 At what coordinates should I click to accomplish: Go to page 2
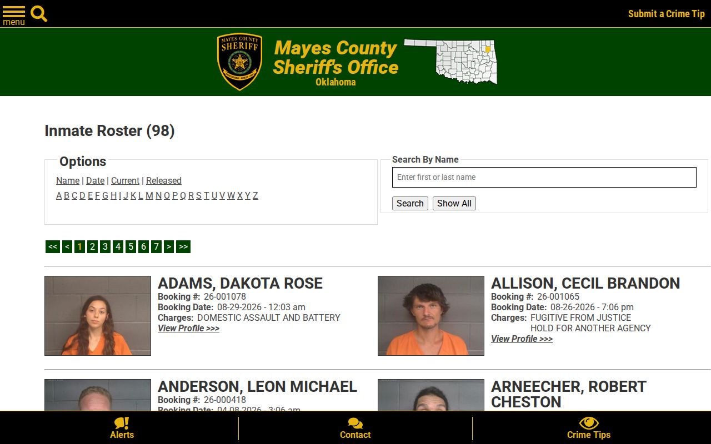pyautogui.click(x=93, y=246)
